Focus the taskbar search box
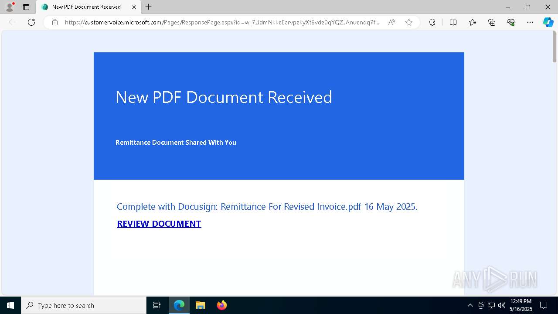 point(84,305)
